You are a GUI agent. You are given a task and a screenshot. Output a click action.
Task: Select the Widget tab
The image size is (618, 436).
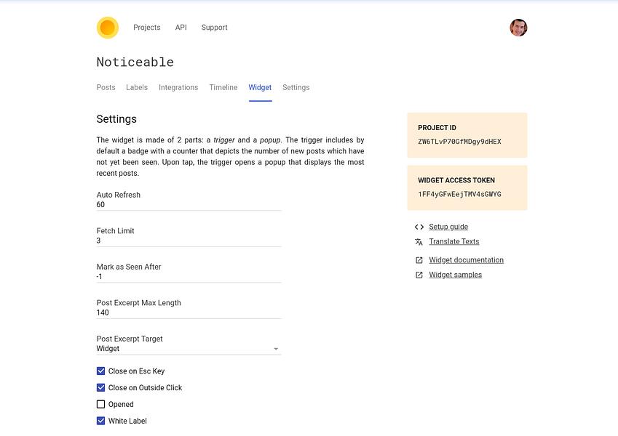pyautogui.click(x=260, y=87)
